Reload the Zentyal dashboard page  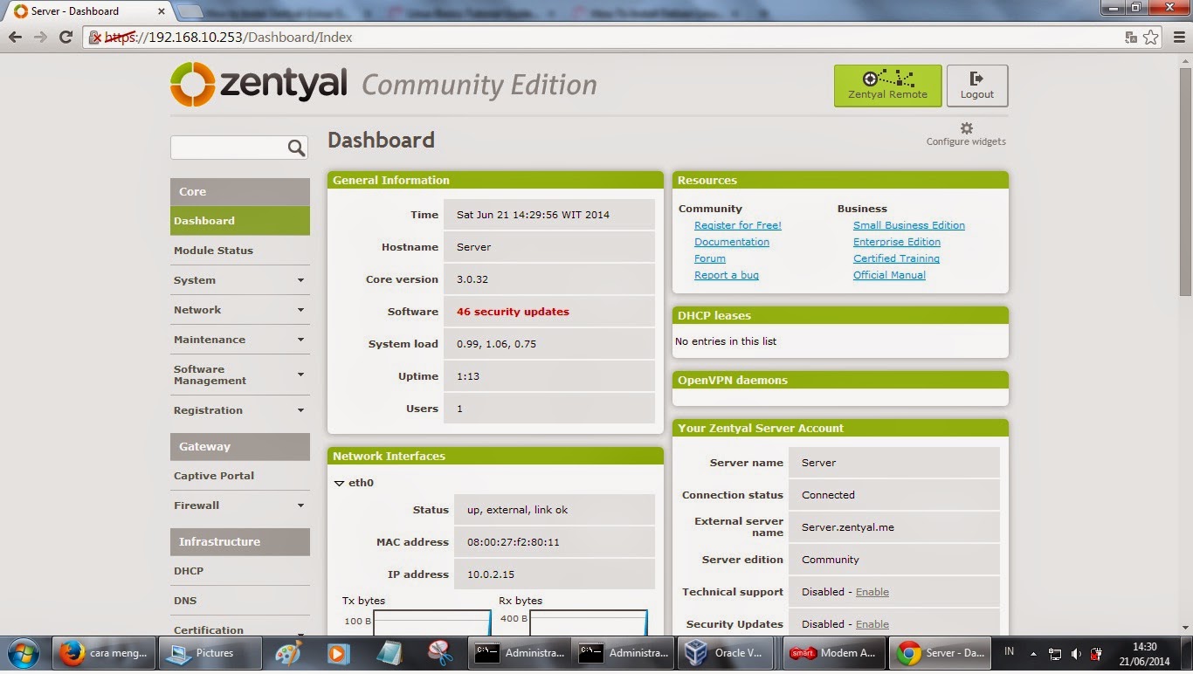(x=66, y=38)
